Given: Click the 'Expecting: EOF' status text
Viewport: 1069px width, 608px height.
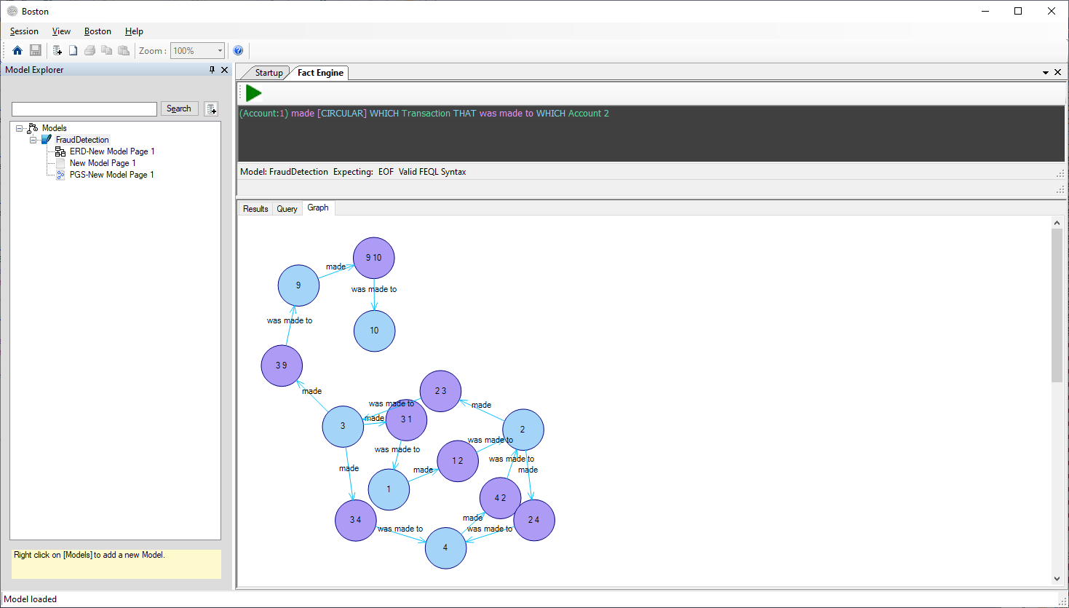Looking at the screenshot, I should (363, 172).
